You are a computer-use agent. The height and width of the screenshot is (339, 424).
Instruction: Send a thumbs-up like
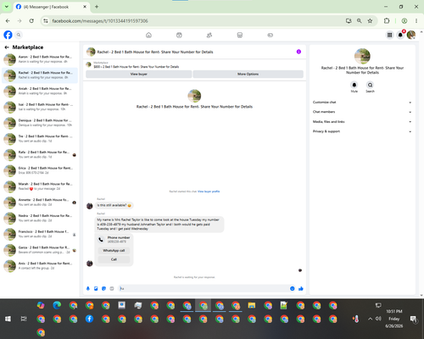(301, 288)
